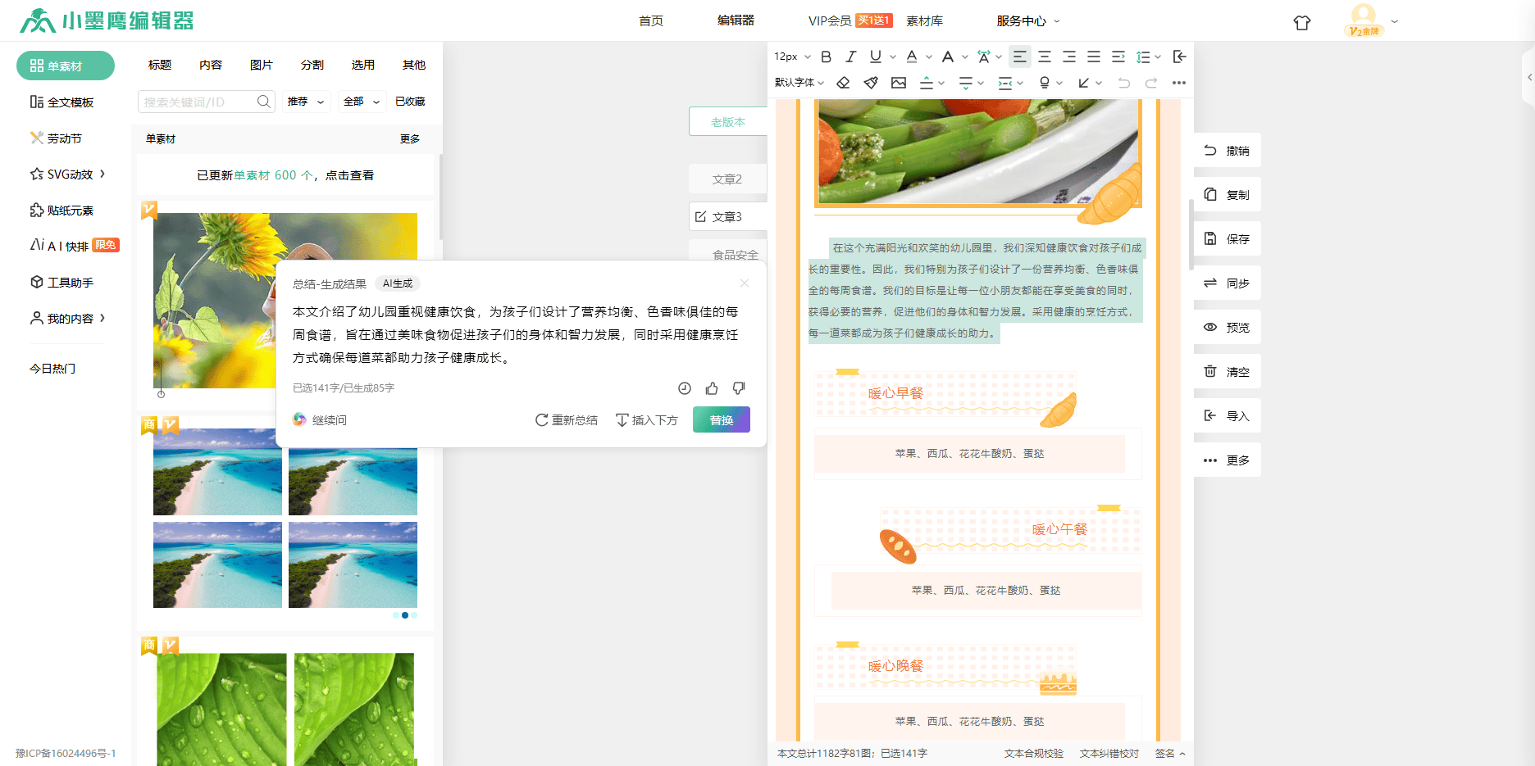Click the material search keyword field
1535x766 pixels.
point(197,102)
